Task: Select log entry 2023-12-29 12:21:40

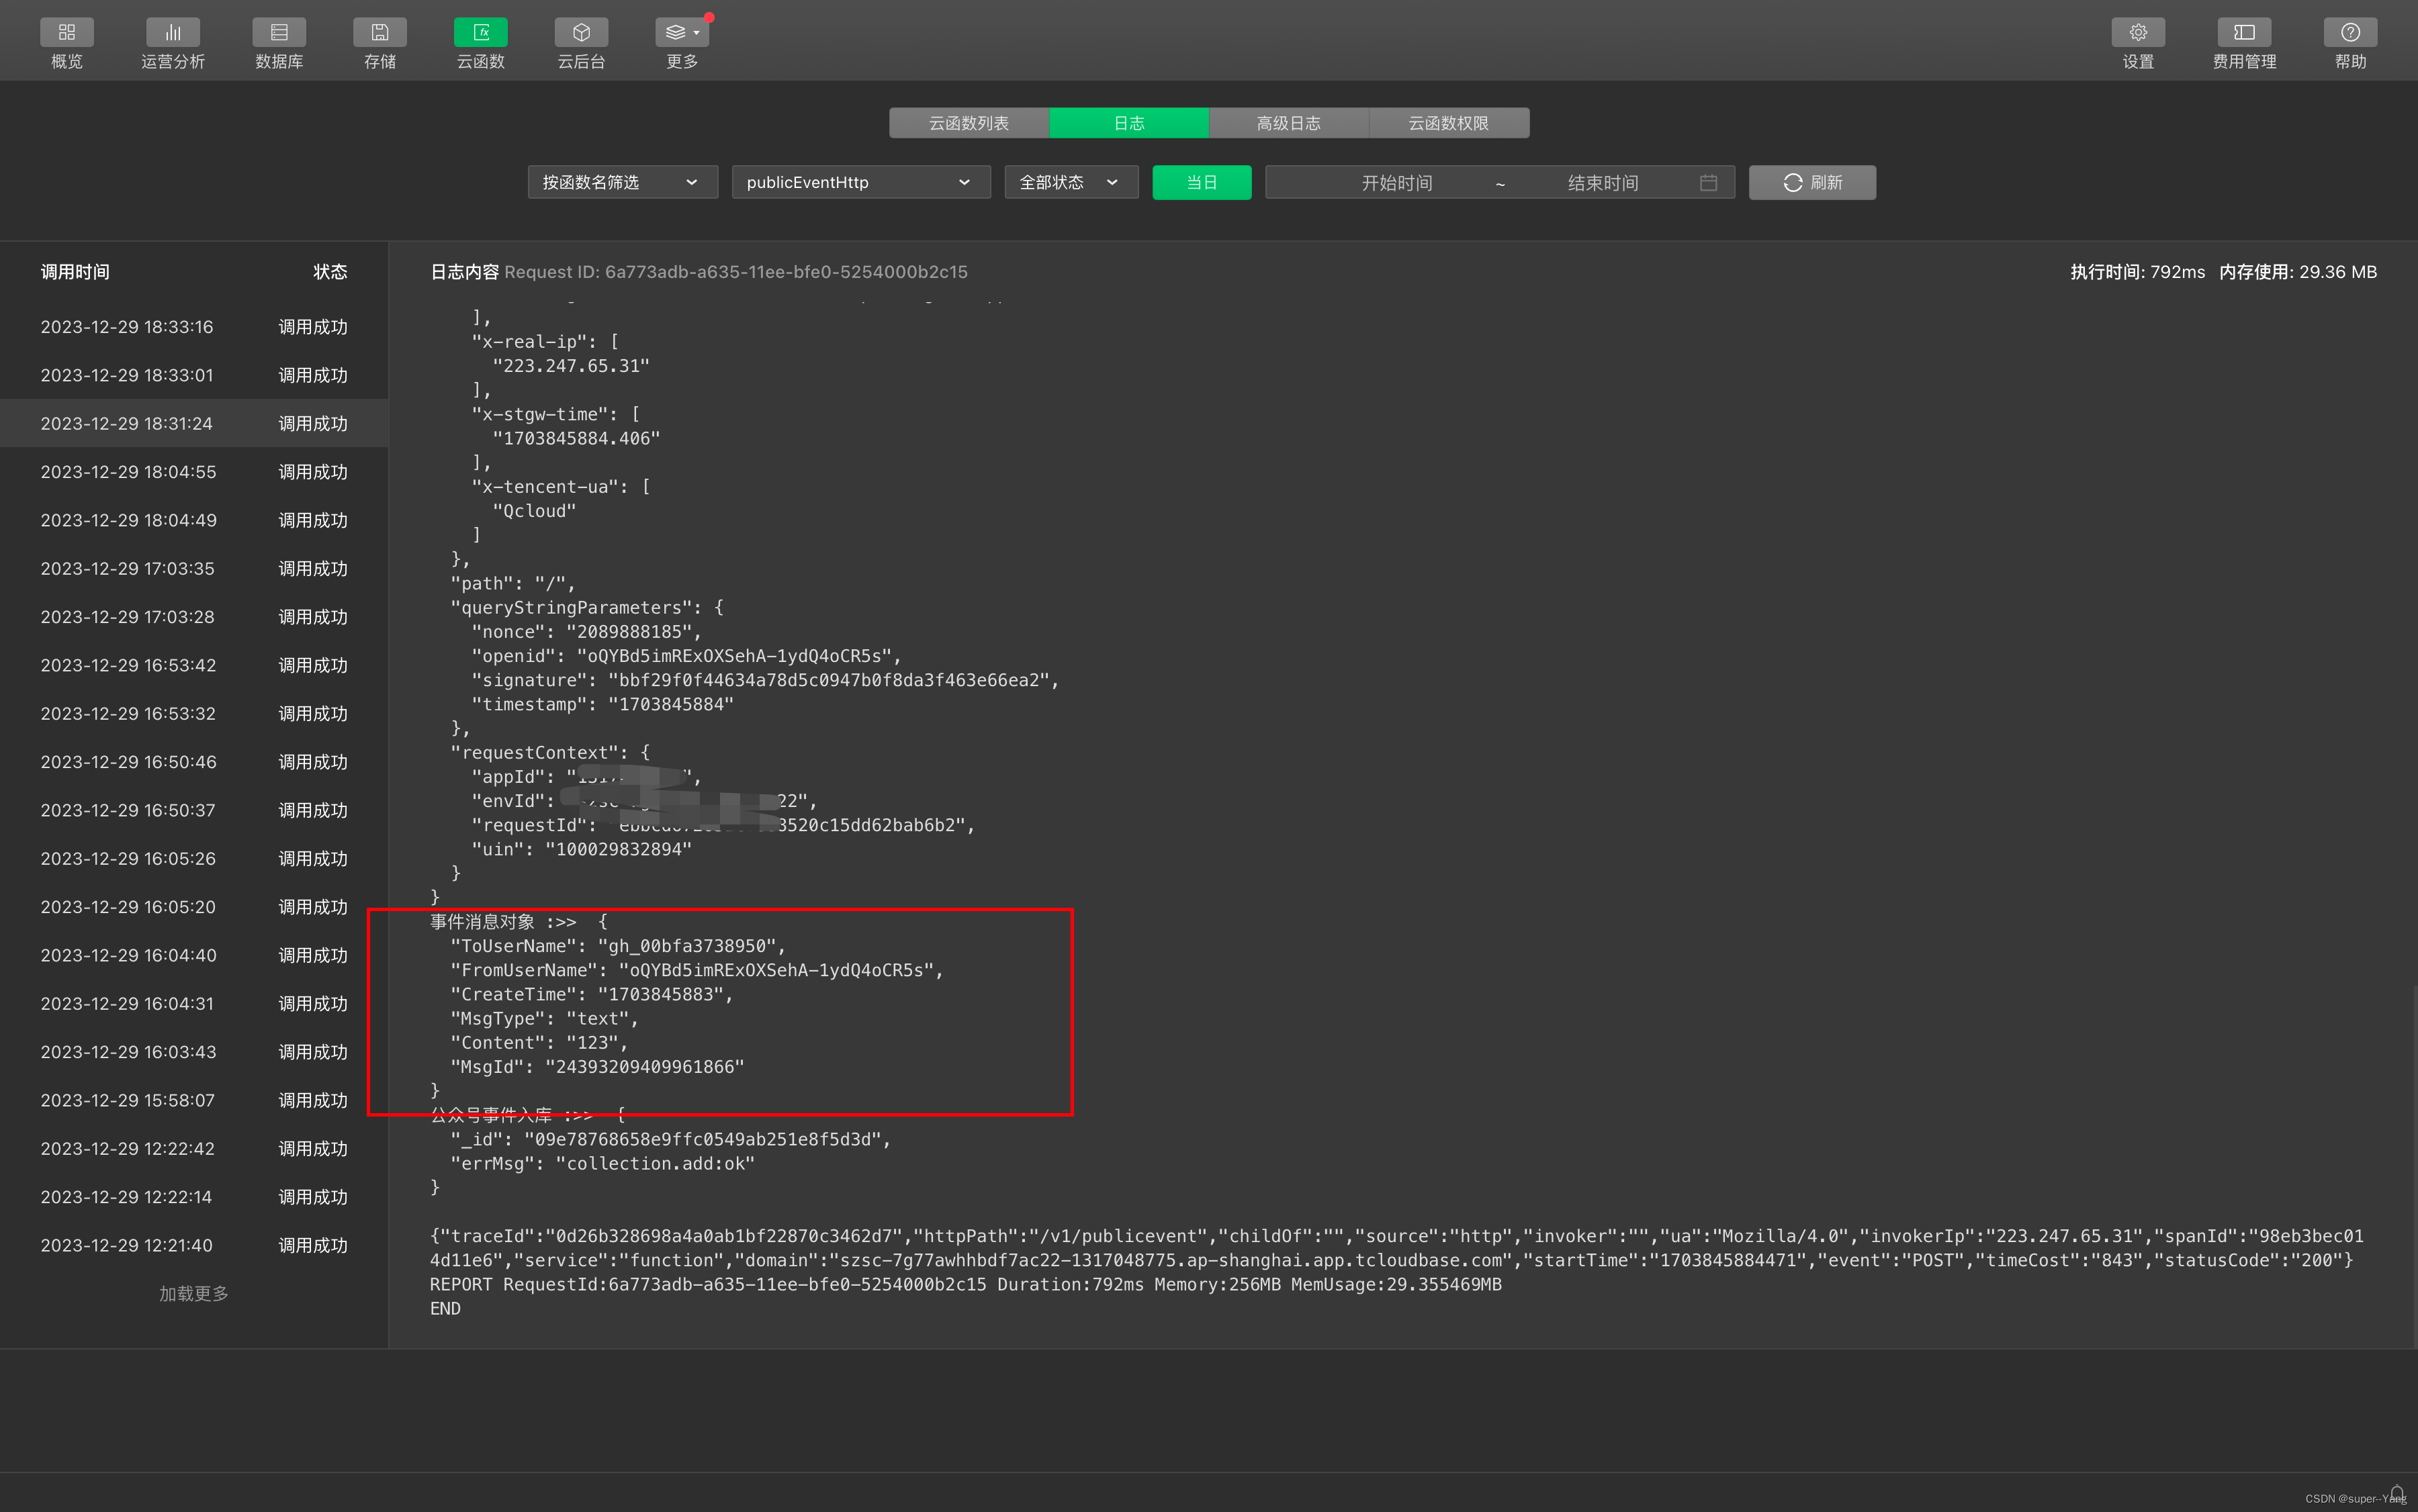Action: pyautogui.click(x=194, y=1245)
